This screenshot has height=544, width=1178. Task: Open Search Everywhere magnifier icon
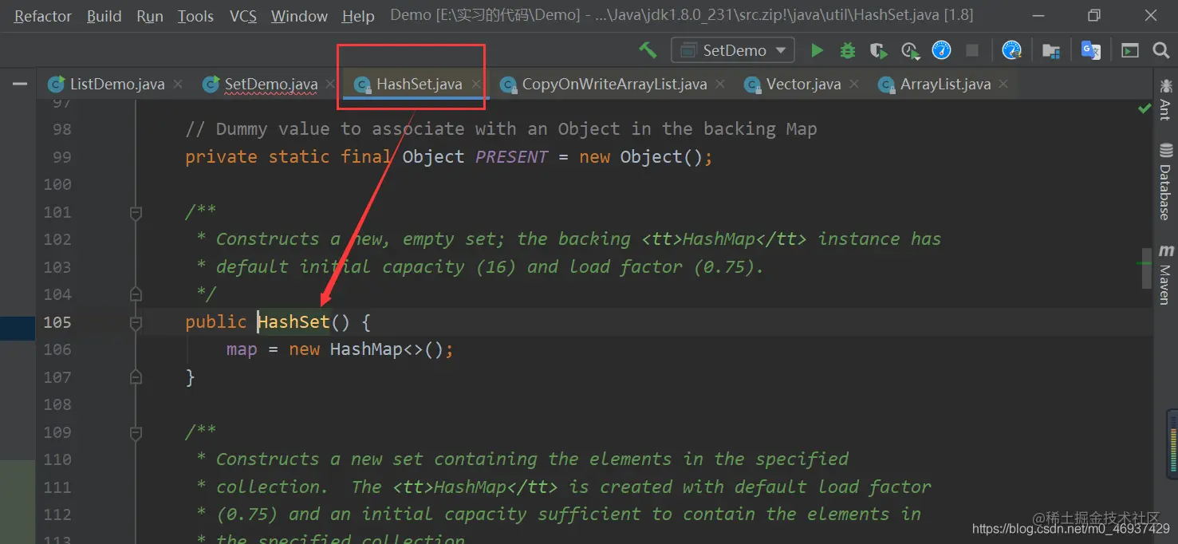point(1160,50)
